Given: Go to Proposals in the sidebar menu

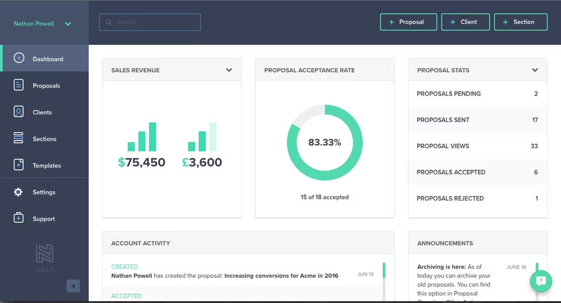Looking at the screenshot, I should 46,86.
